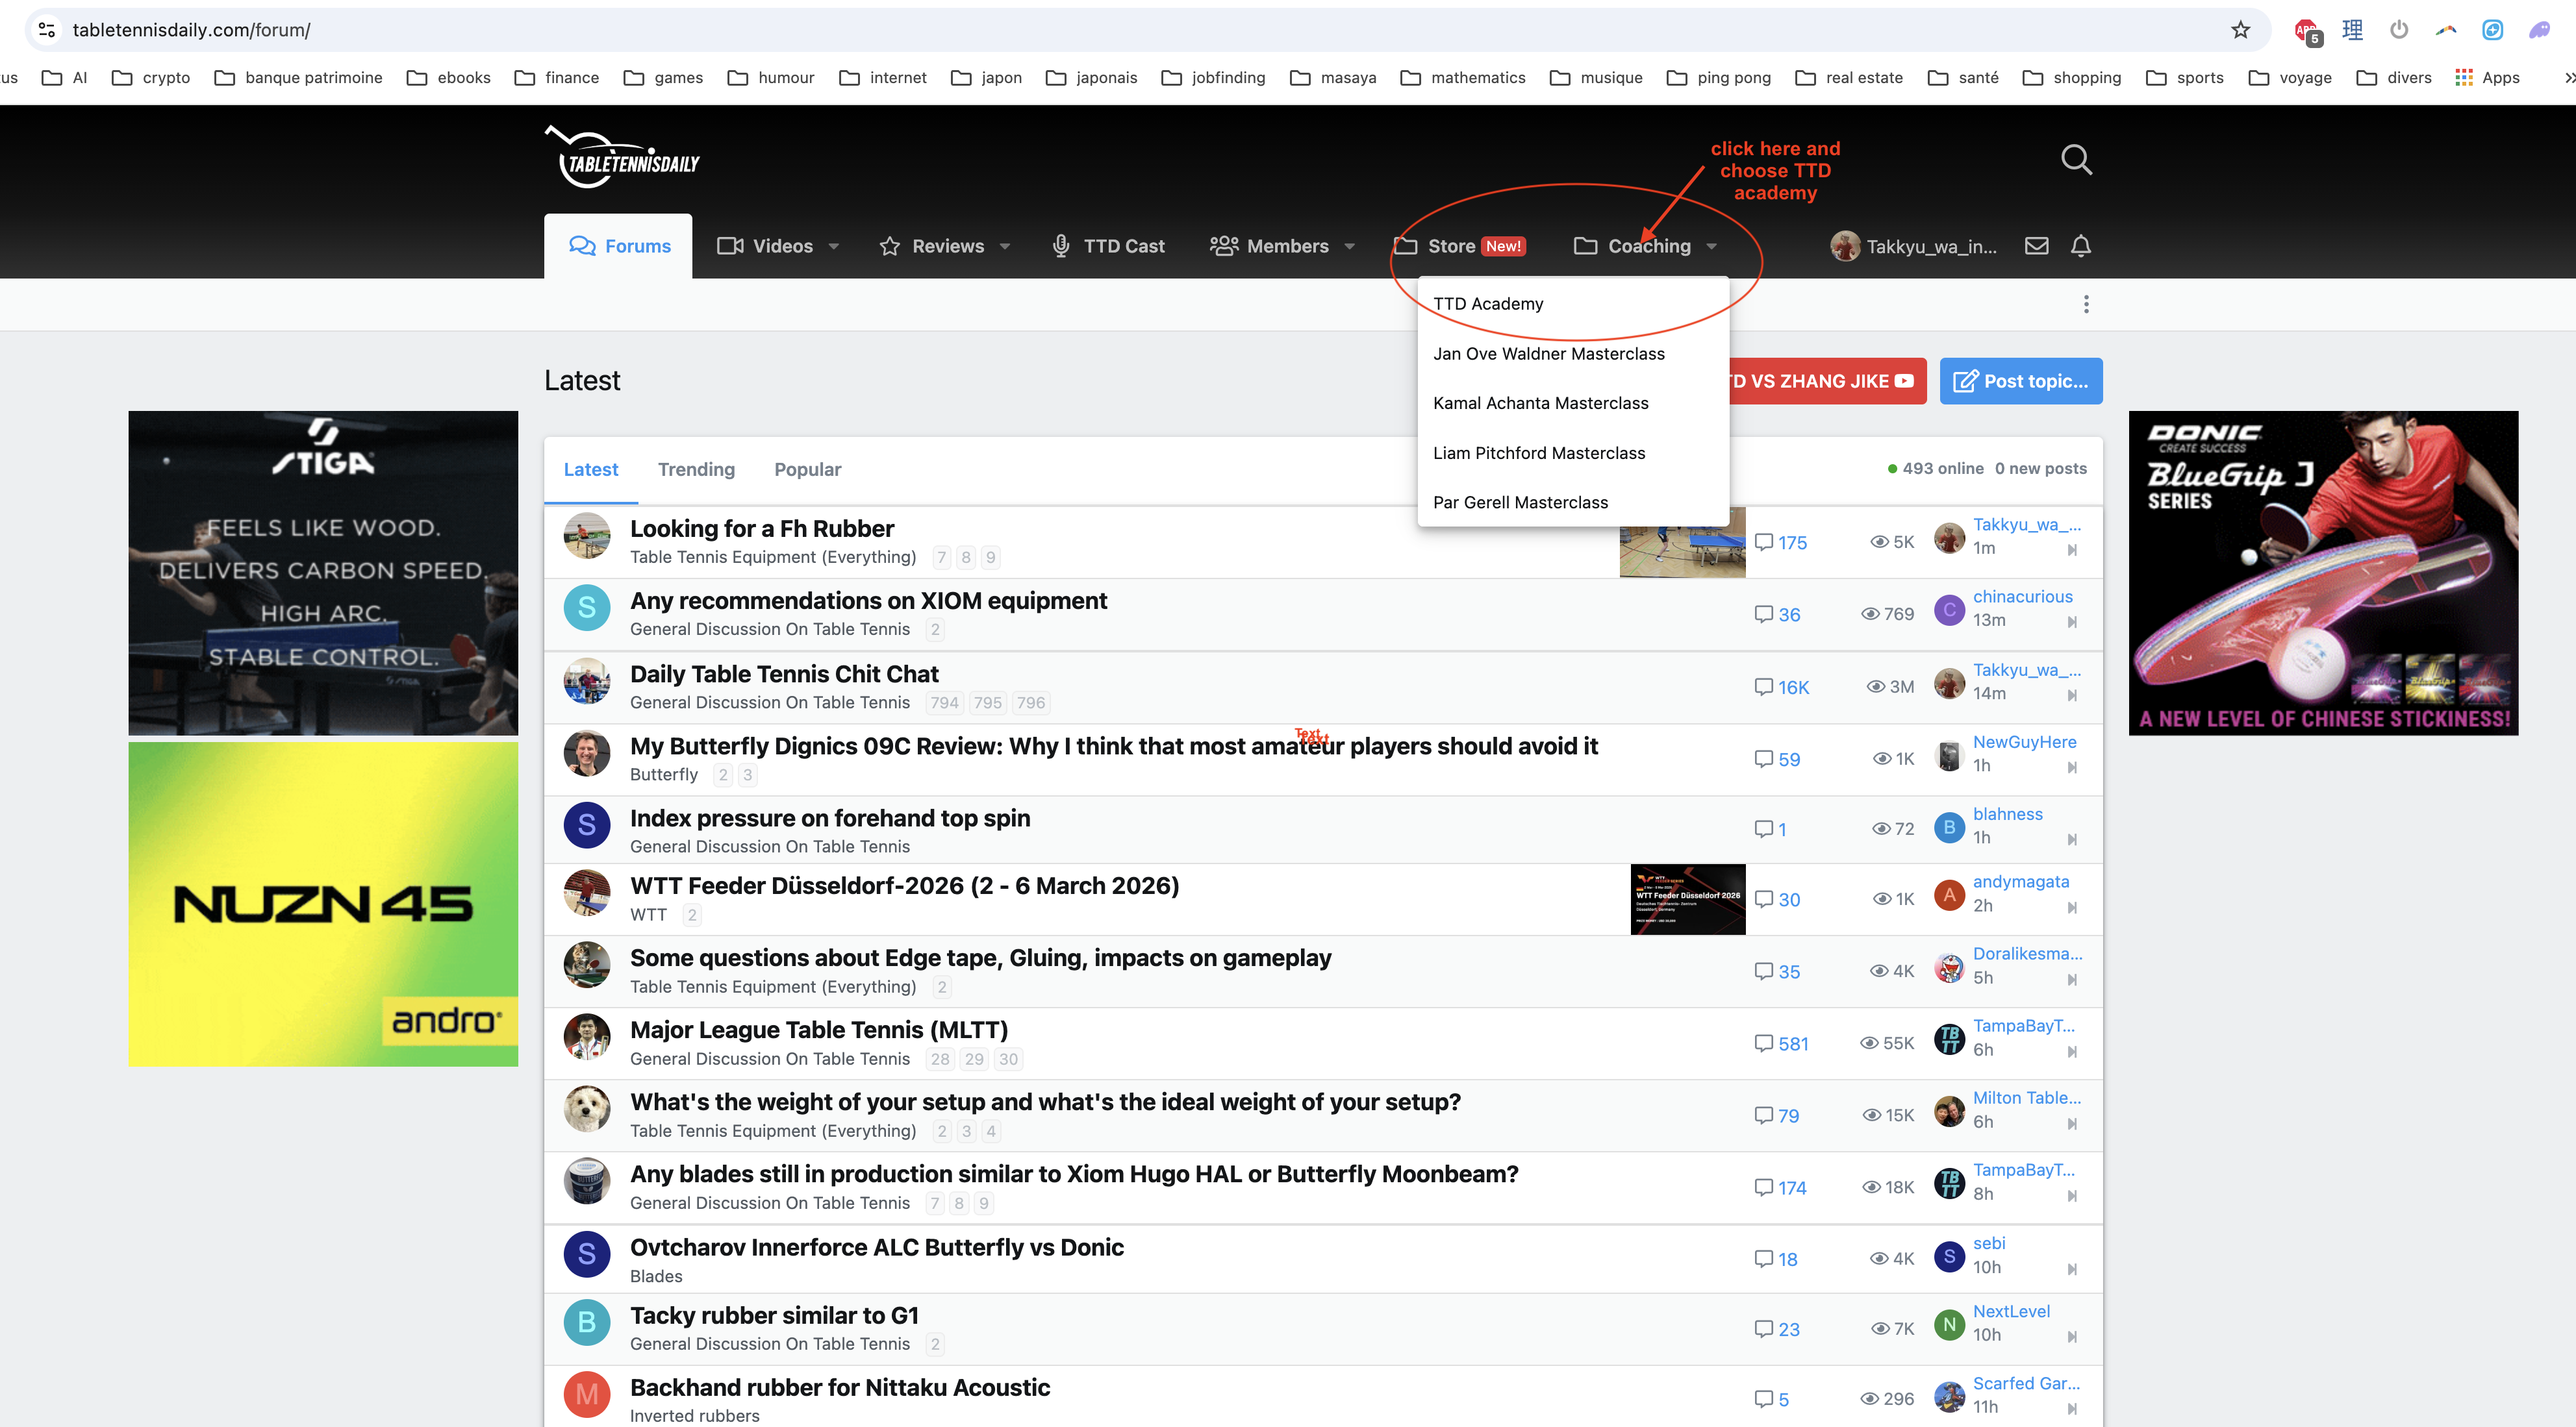The height and width of the screenshot is (1427, 2576).
Task: Switch to the Popular tab
Action: [x=807, y=469]
